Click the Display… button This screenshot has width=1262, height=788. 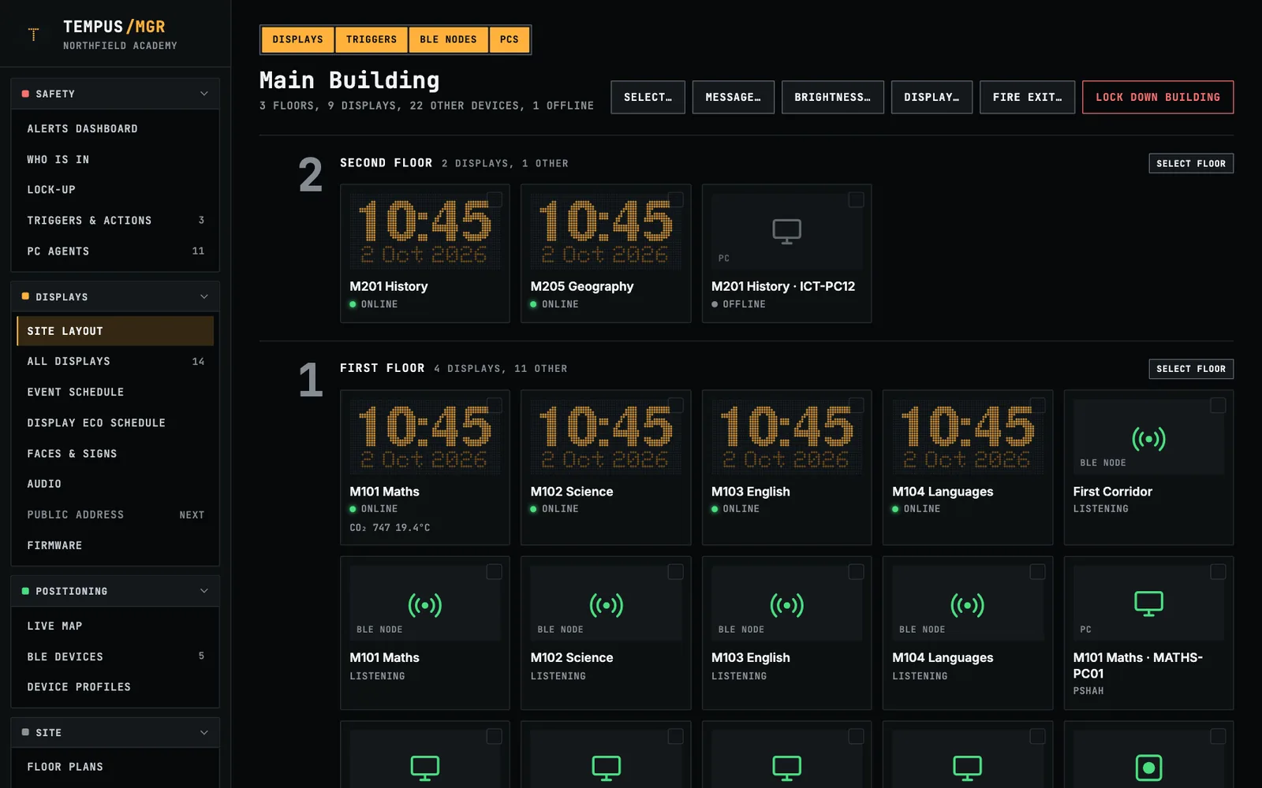point(932,97)
